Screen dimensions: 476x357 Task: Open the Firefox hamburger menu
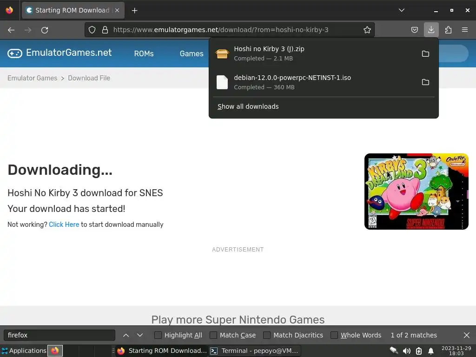pos(464,30)
